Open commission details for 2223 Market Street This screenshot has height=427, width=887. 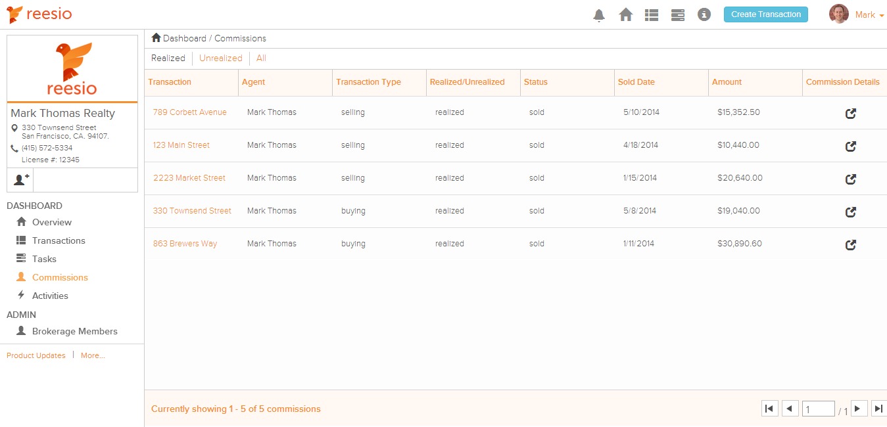coord(851,179)
